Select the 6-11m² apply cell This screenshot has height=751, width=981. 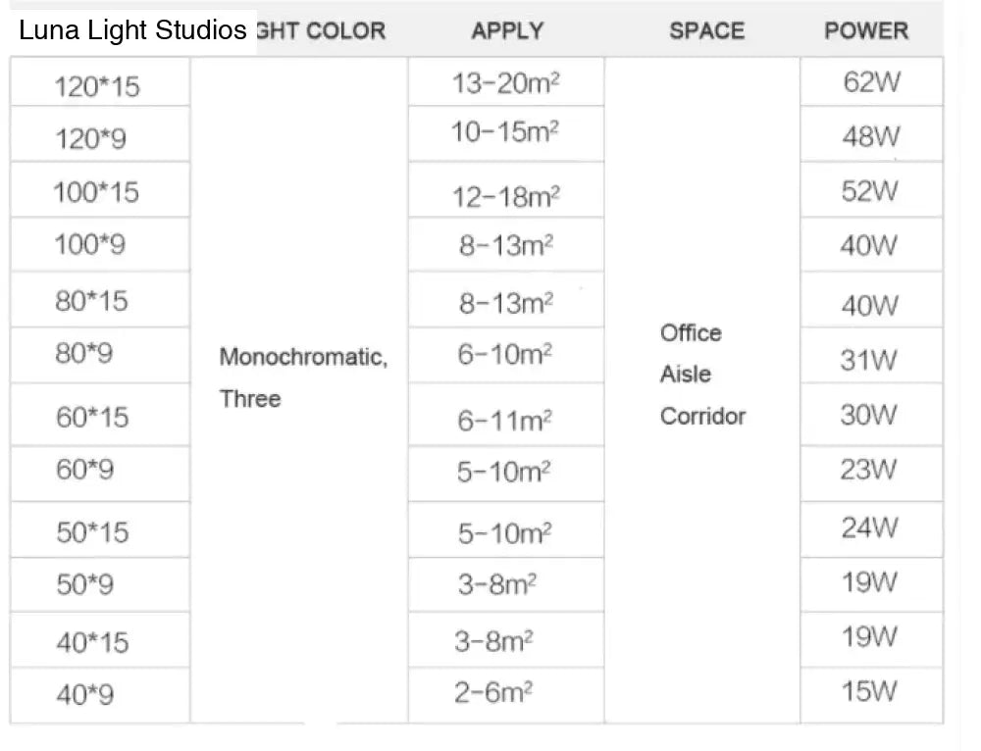tap(506, 415)
